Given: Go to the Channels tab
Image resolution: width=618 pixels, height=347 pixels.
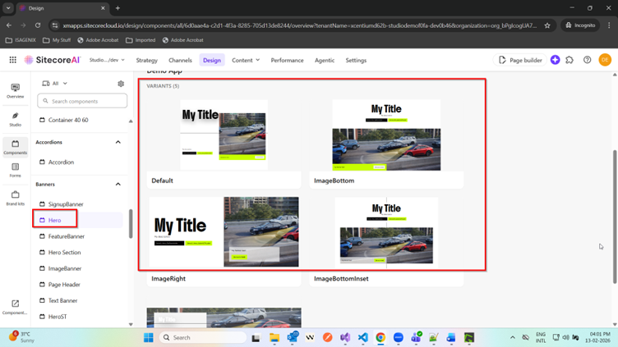Looking at the screenshot, I should tap(180, 60).
